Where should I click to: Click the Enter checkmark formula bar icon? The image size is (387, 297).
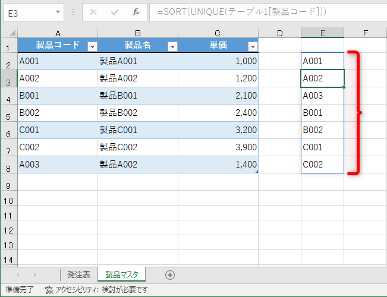click(x=115, y=12)
